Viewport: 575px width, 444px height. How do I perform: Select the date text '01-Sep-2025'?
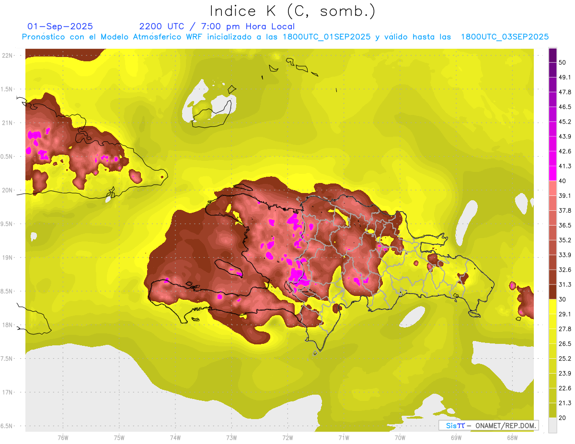60,26
